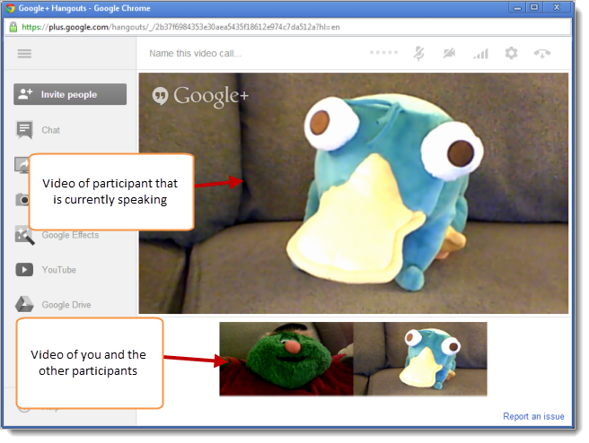Screen dimensions: 589x443
Task: Click the Chat speech bubble icon
Action: coord(24,130)
